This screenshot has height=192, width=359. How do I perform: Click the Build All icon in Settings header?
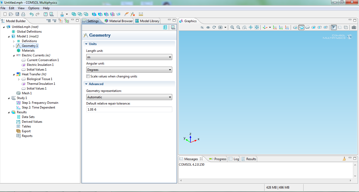(165, 27)
